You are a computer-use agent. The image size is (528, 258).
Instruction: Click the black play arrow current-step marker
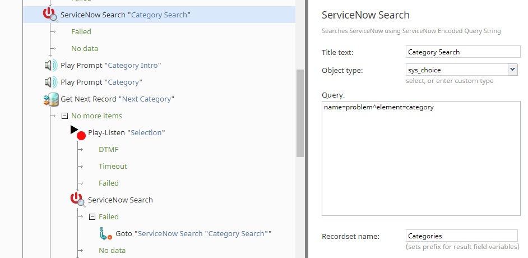[x=74, y=130]
